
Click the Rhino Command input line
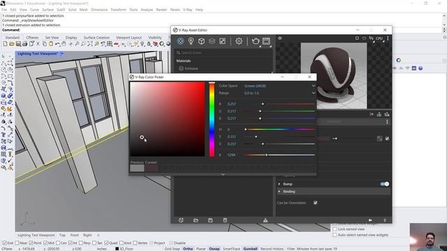pos(222,30)
